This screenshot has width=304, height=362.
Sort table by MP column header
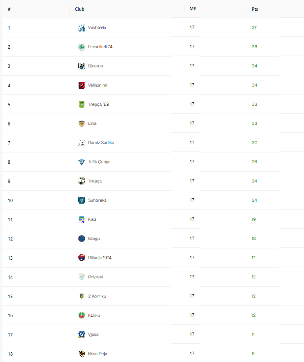click(193, 9)
